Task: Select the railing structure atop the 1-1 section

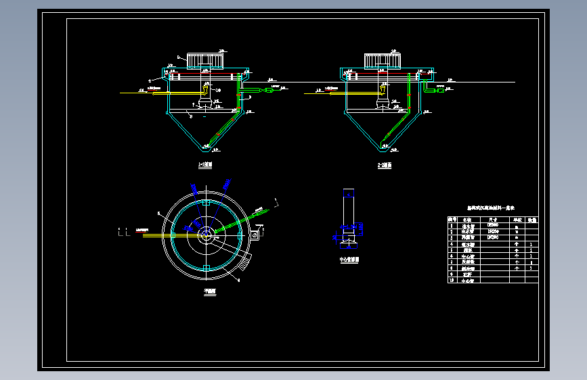Action: click(205, 61)
